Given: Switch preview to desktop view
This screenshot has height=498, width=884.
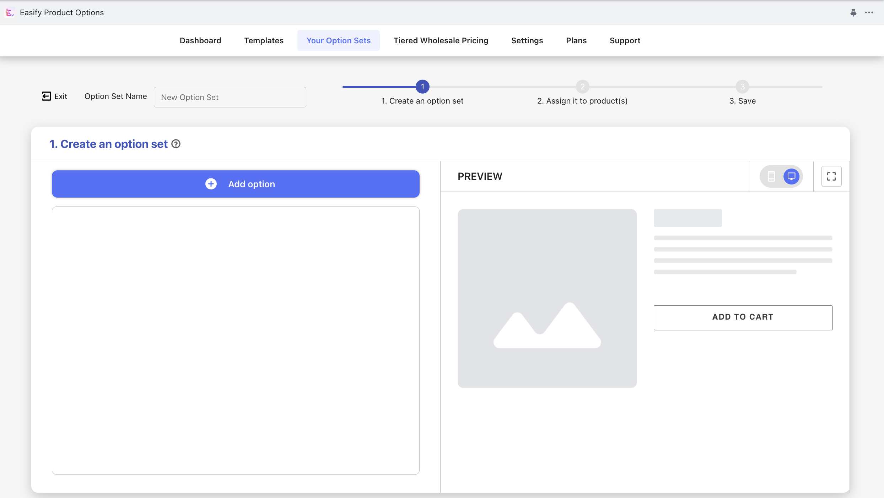Looking at the screenshot, I should tap(791, 176).
